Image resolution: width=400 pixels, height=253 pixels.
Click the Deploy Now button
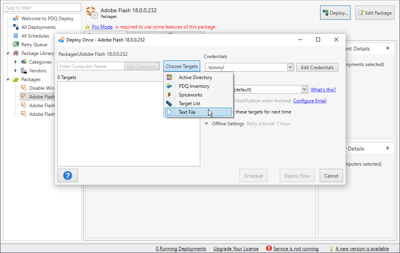point(297,176)
